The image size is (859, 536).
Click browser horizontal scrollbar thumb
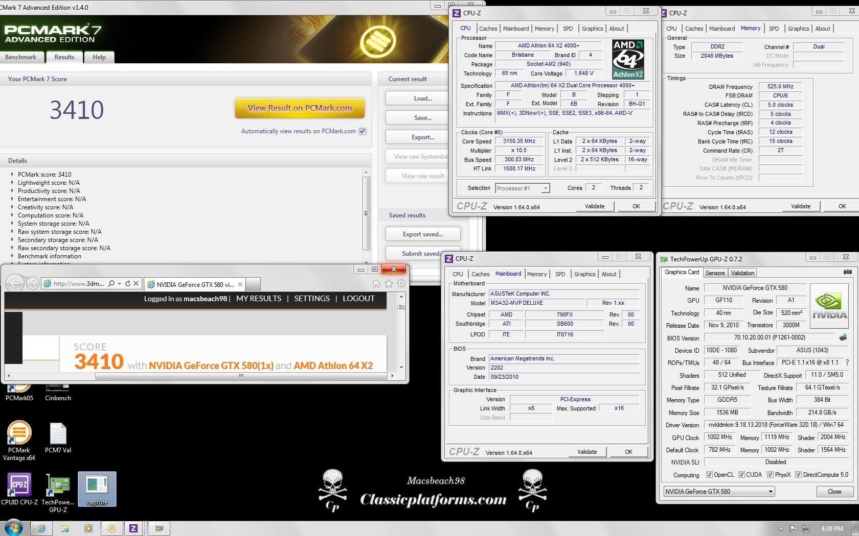[241, 376]
